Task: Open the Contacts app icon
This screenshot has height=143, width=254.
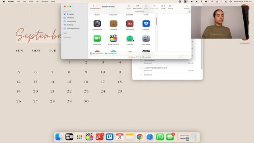Action: coord(114,24)
